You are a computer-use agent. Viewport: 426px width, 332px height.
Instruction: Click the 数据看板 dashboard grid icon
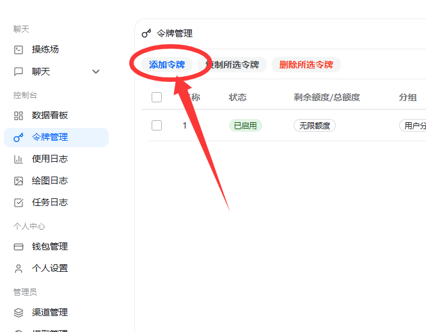[x=19, y=116]
